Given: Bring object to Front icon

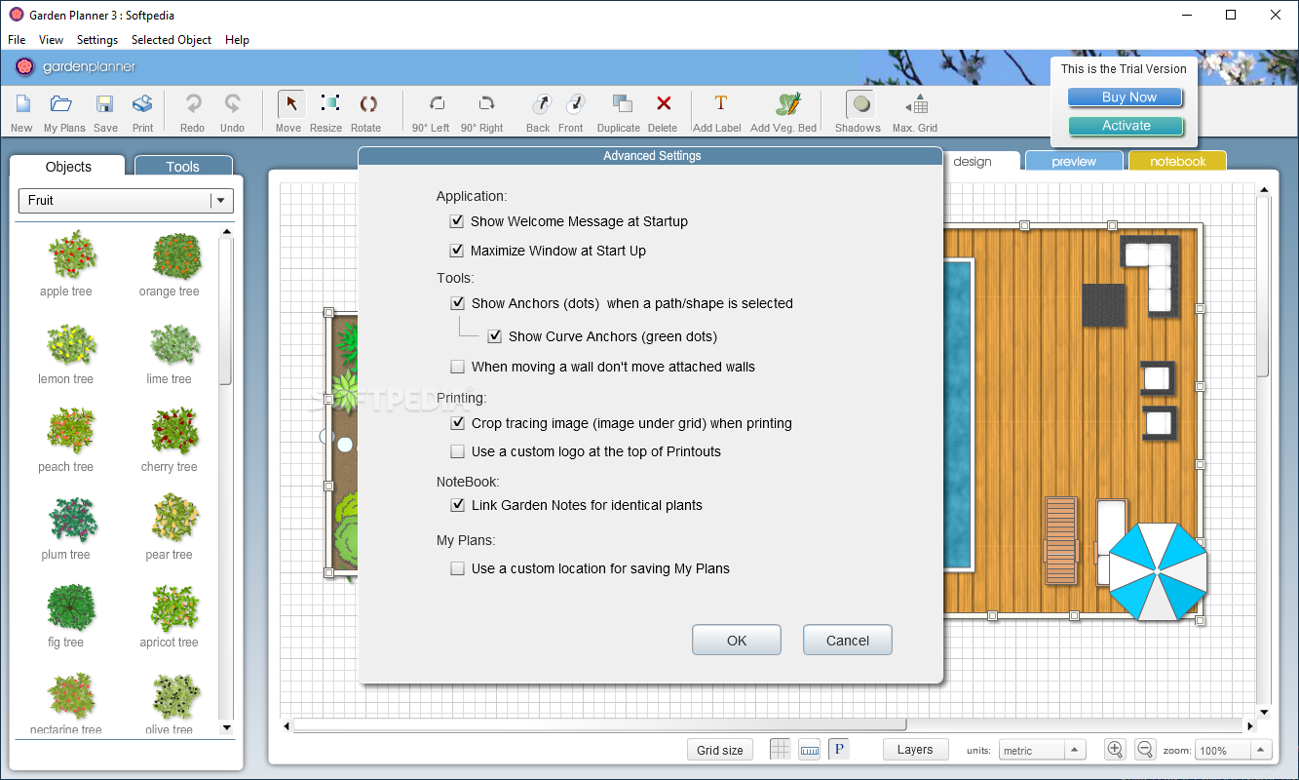Looking at the screenshot, I should [574, 104].
